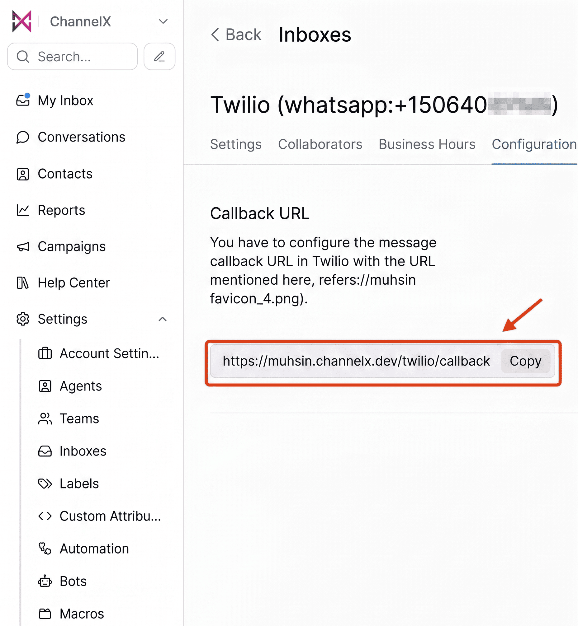
Task: Click the ChannelX logo icon
Action: tap(22, 21)
